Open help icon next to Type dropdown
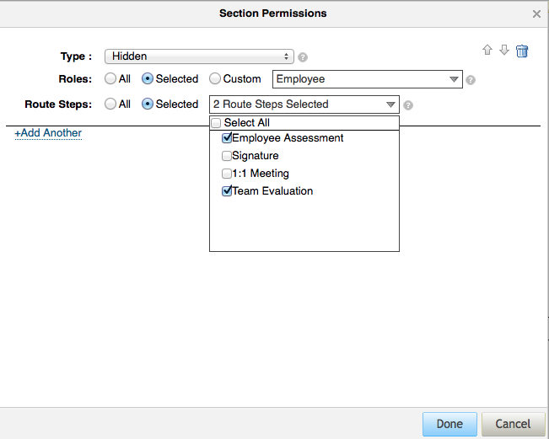Viewport: 549px width, 439px height. [303, 57]
